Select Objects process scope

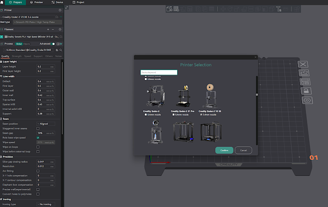pyautogui.click(x=27, y=44)
